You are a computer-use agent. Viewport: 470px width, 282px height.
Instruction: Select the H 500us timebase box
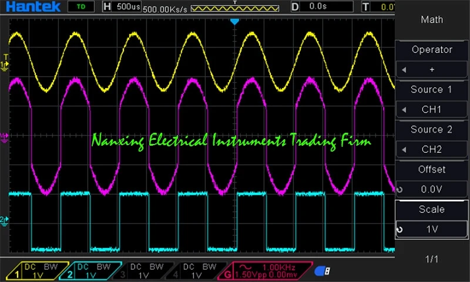(122, 6)
